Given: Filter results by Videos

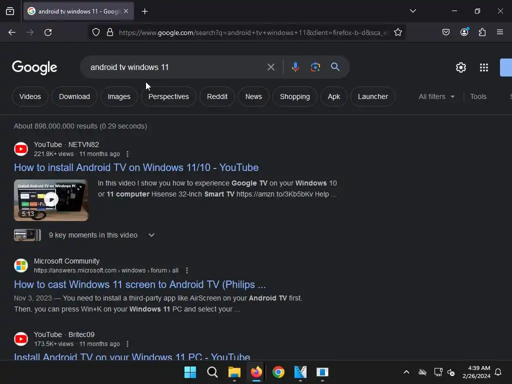Looking at the screenshot, I should [x=30, y=96].
